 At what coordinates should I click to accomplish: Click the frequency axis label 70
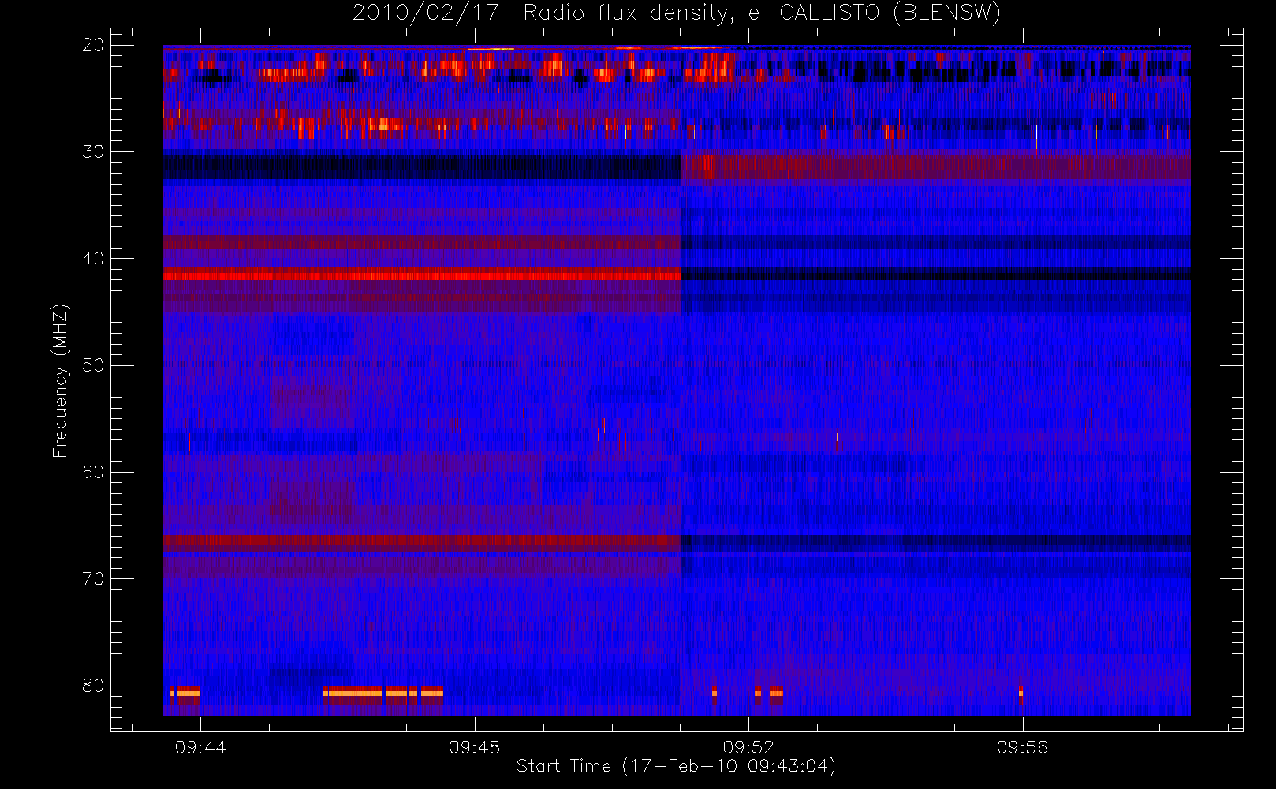[x=93, y=579]
